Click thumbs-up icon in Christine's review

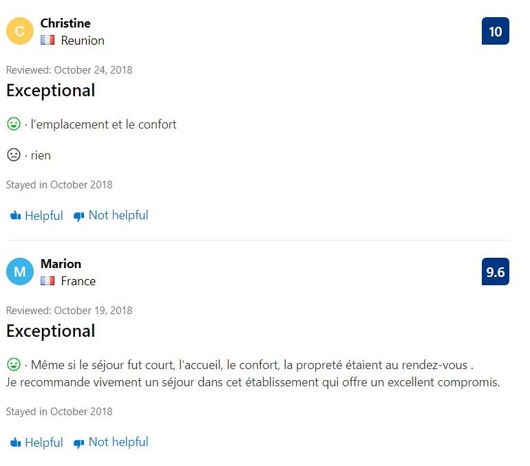[16, 215]
